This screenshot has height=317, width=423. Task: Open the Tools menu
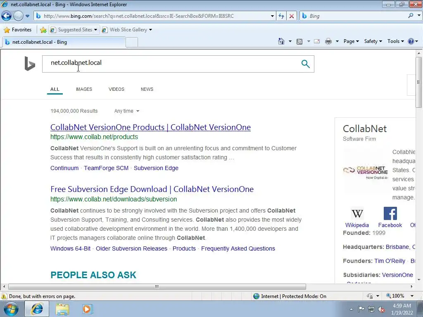point(395,41)
